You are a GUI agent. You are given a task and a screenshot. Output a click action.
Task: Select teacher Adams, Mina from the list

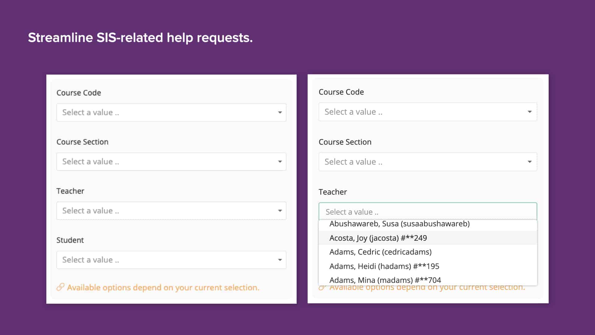(x=386, y=280)
